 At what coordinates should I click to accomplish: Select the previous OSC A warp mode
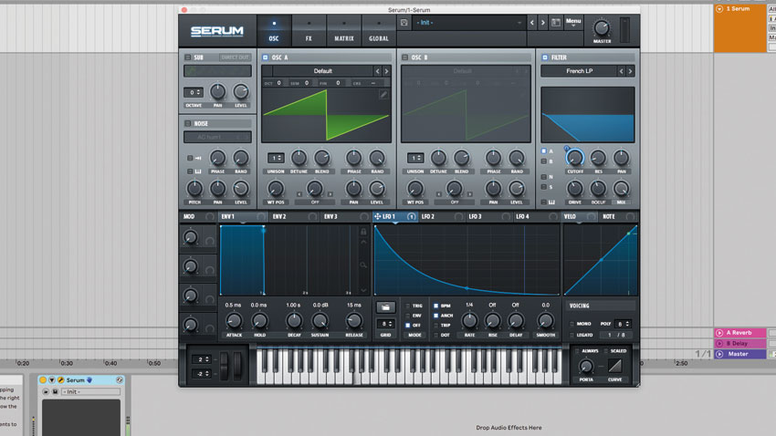click(x=299, y=194)
